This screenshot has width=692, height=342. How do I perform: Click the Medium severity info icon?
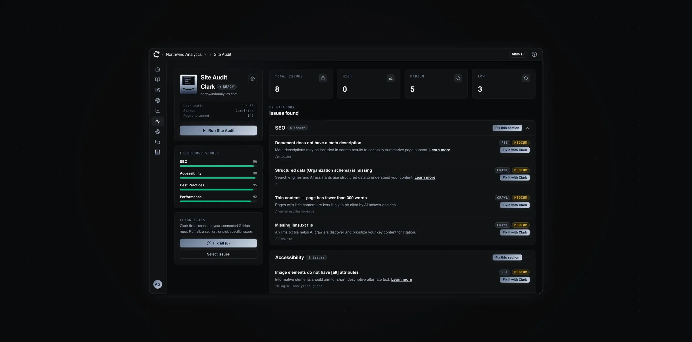(458, 78)
